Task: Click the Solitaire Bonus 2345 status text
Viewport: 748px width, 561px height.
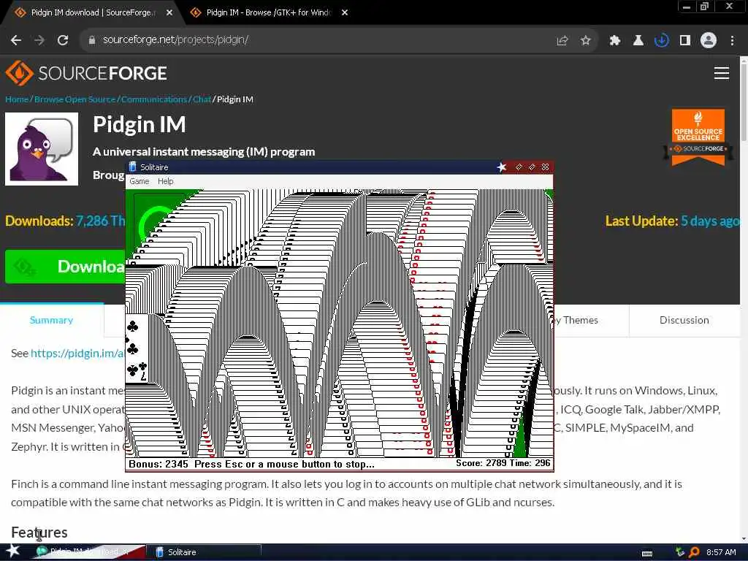Action: point(159,464)
